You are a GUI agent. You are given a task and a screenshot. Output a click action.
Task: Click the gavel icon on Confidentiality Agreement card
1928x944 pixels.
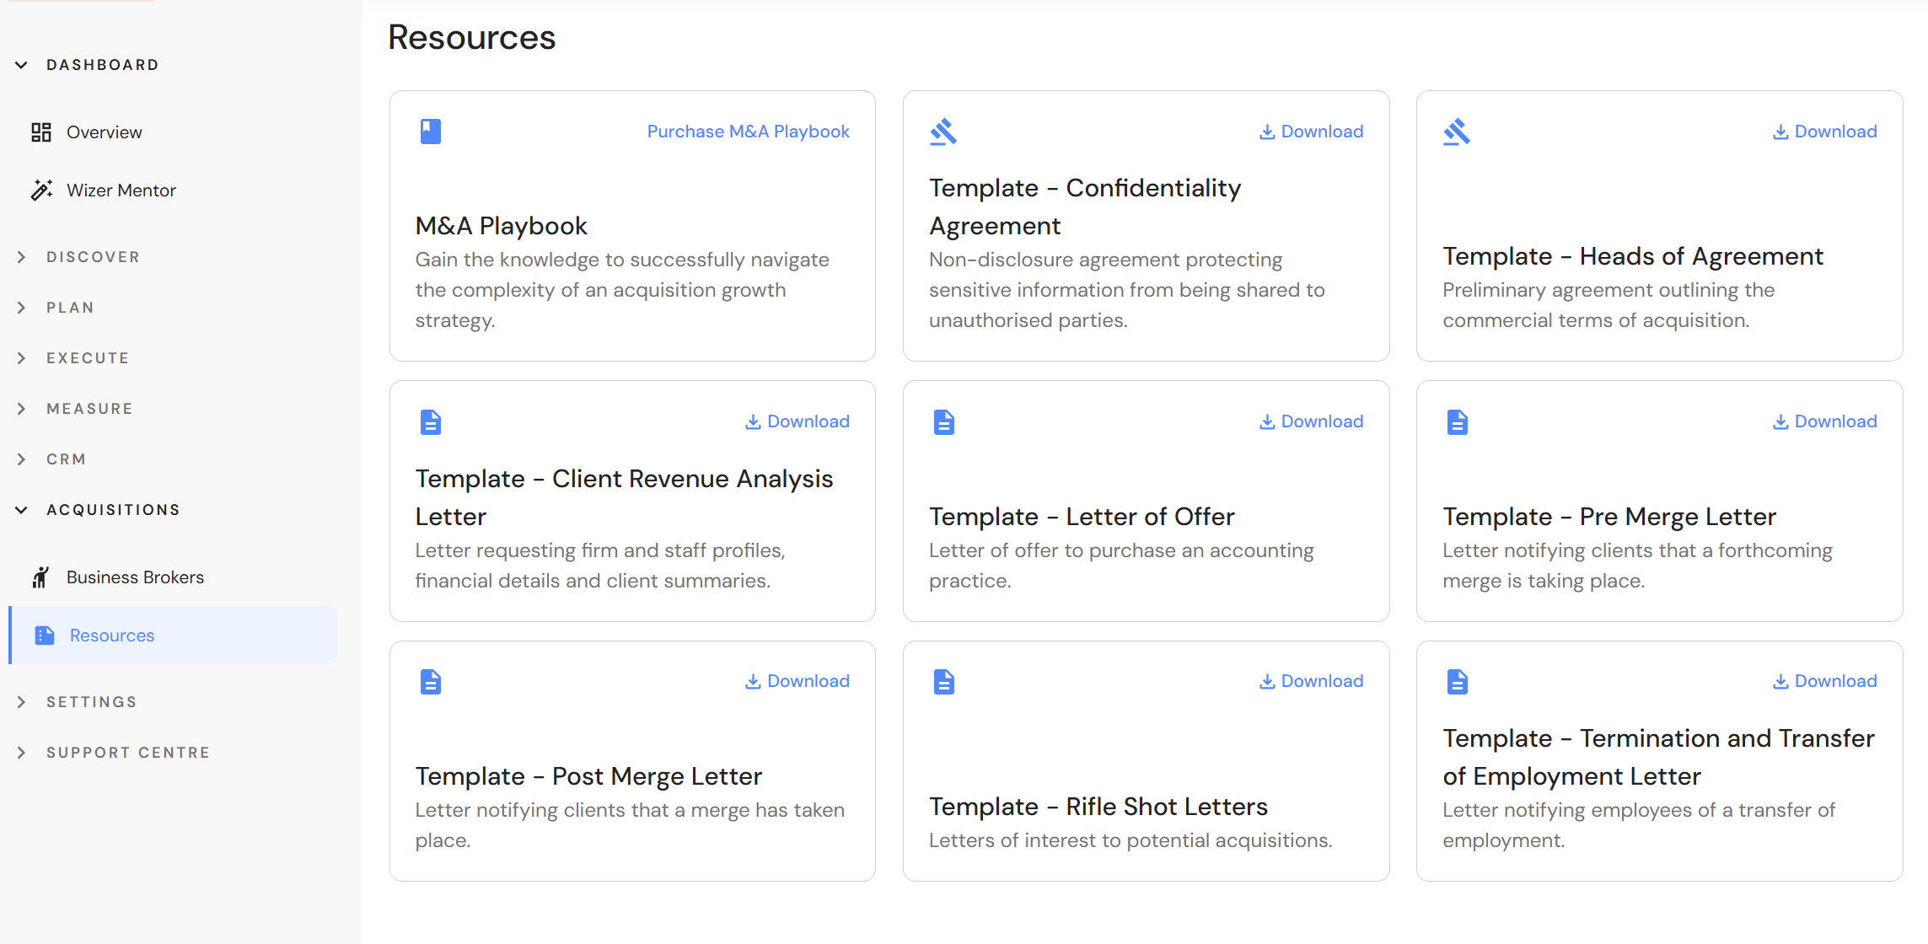coord(943,131)
